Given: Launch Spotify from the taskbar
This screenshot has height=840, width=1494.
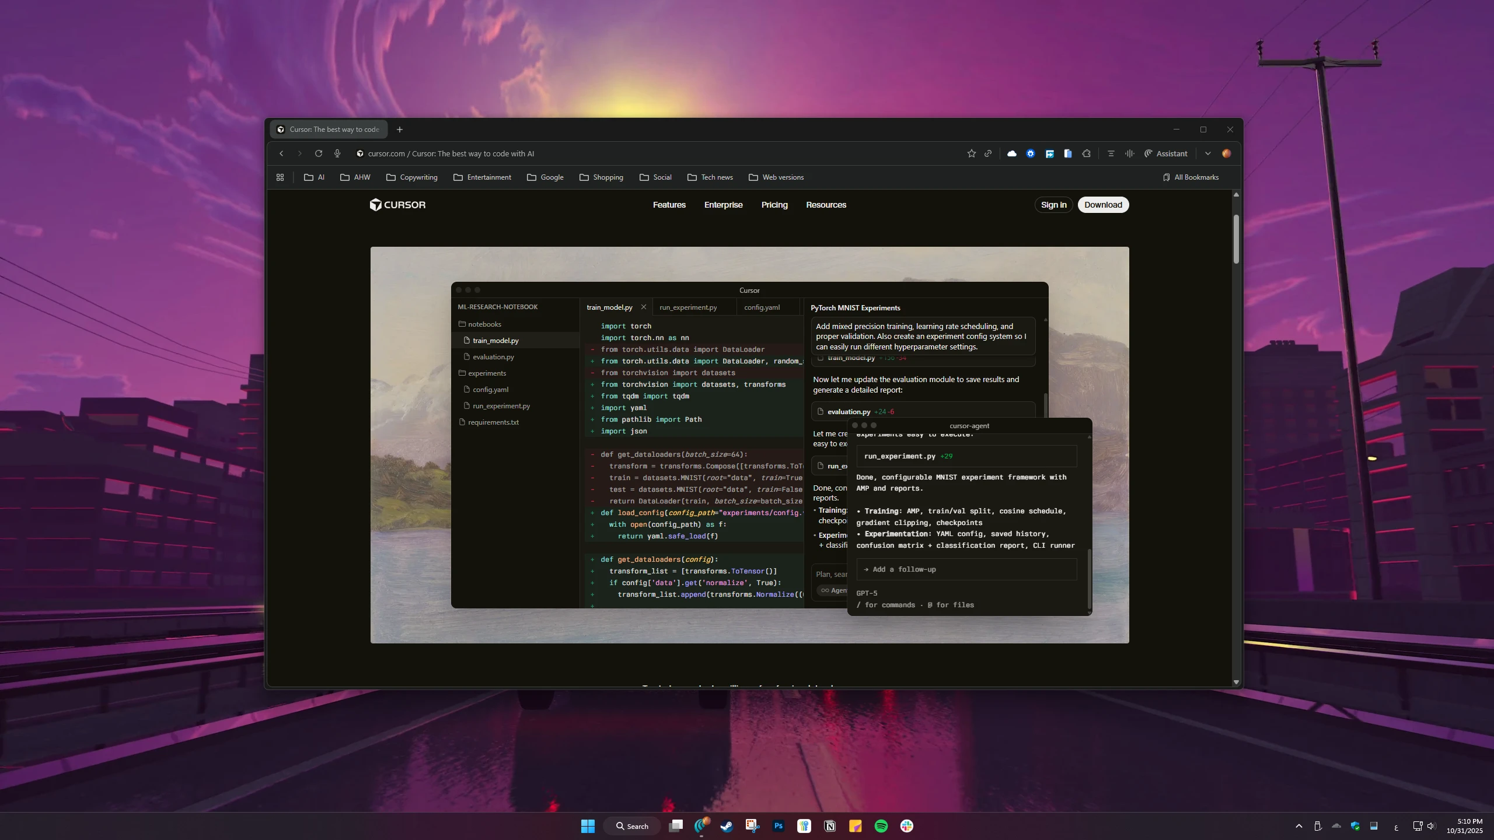Looking at the screenshot, I should (x=881, y=826).
